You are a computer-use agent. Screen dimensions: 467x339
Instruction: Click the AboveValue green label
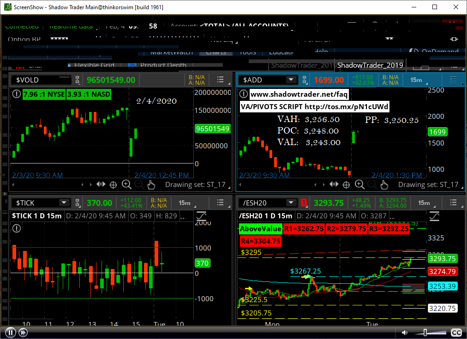[261, 228]
